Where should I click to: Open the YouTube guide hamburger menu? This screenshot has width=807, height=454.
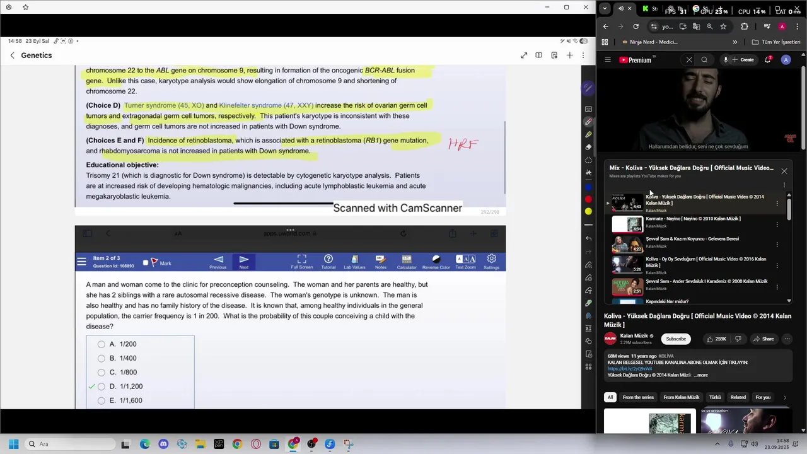click(608, 60)
